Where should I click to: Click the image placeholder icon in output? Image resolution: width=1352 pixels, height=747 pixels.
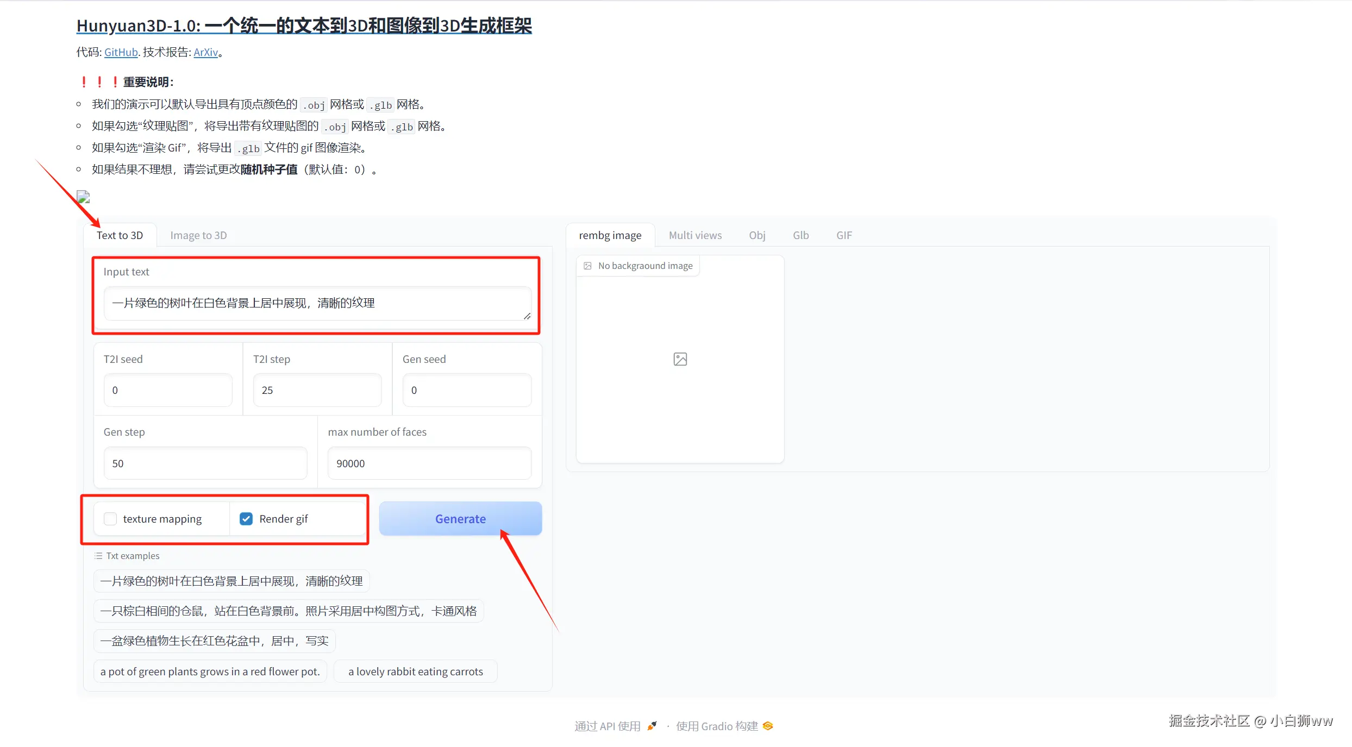point(680,359)
